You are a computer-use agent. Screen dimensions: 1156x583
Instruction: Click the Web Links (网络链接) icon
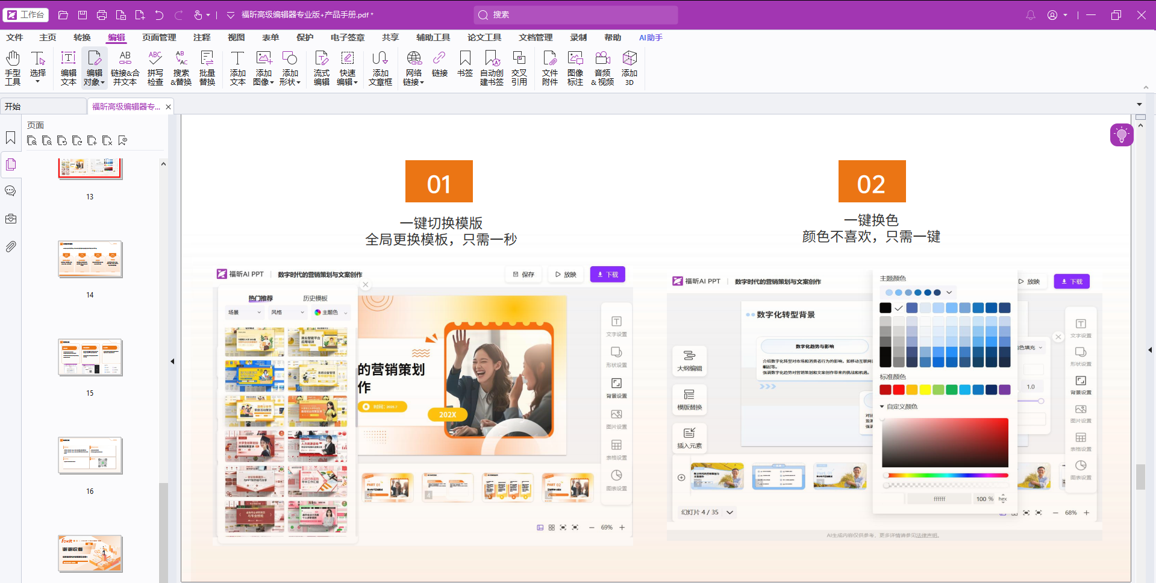[414, 59]
